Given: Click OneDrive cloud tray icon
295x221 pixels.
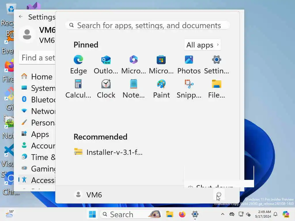Looking at the screenshot, I should click(232, 214).
